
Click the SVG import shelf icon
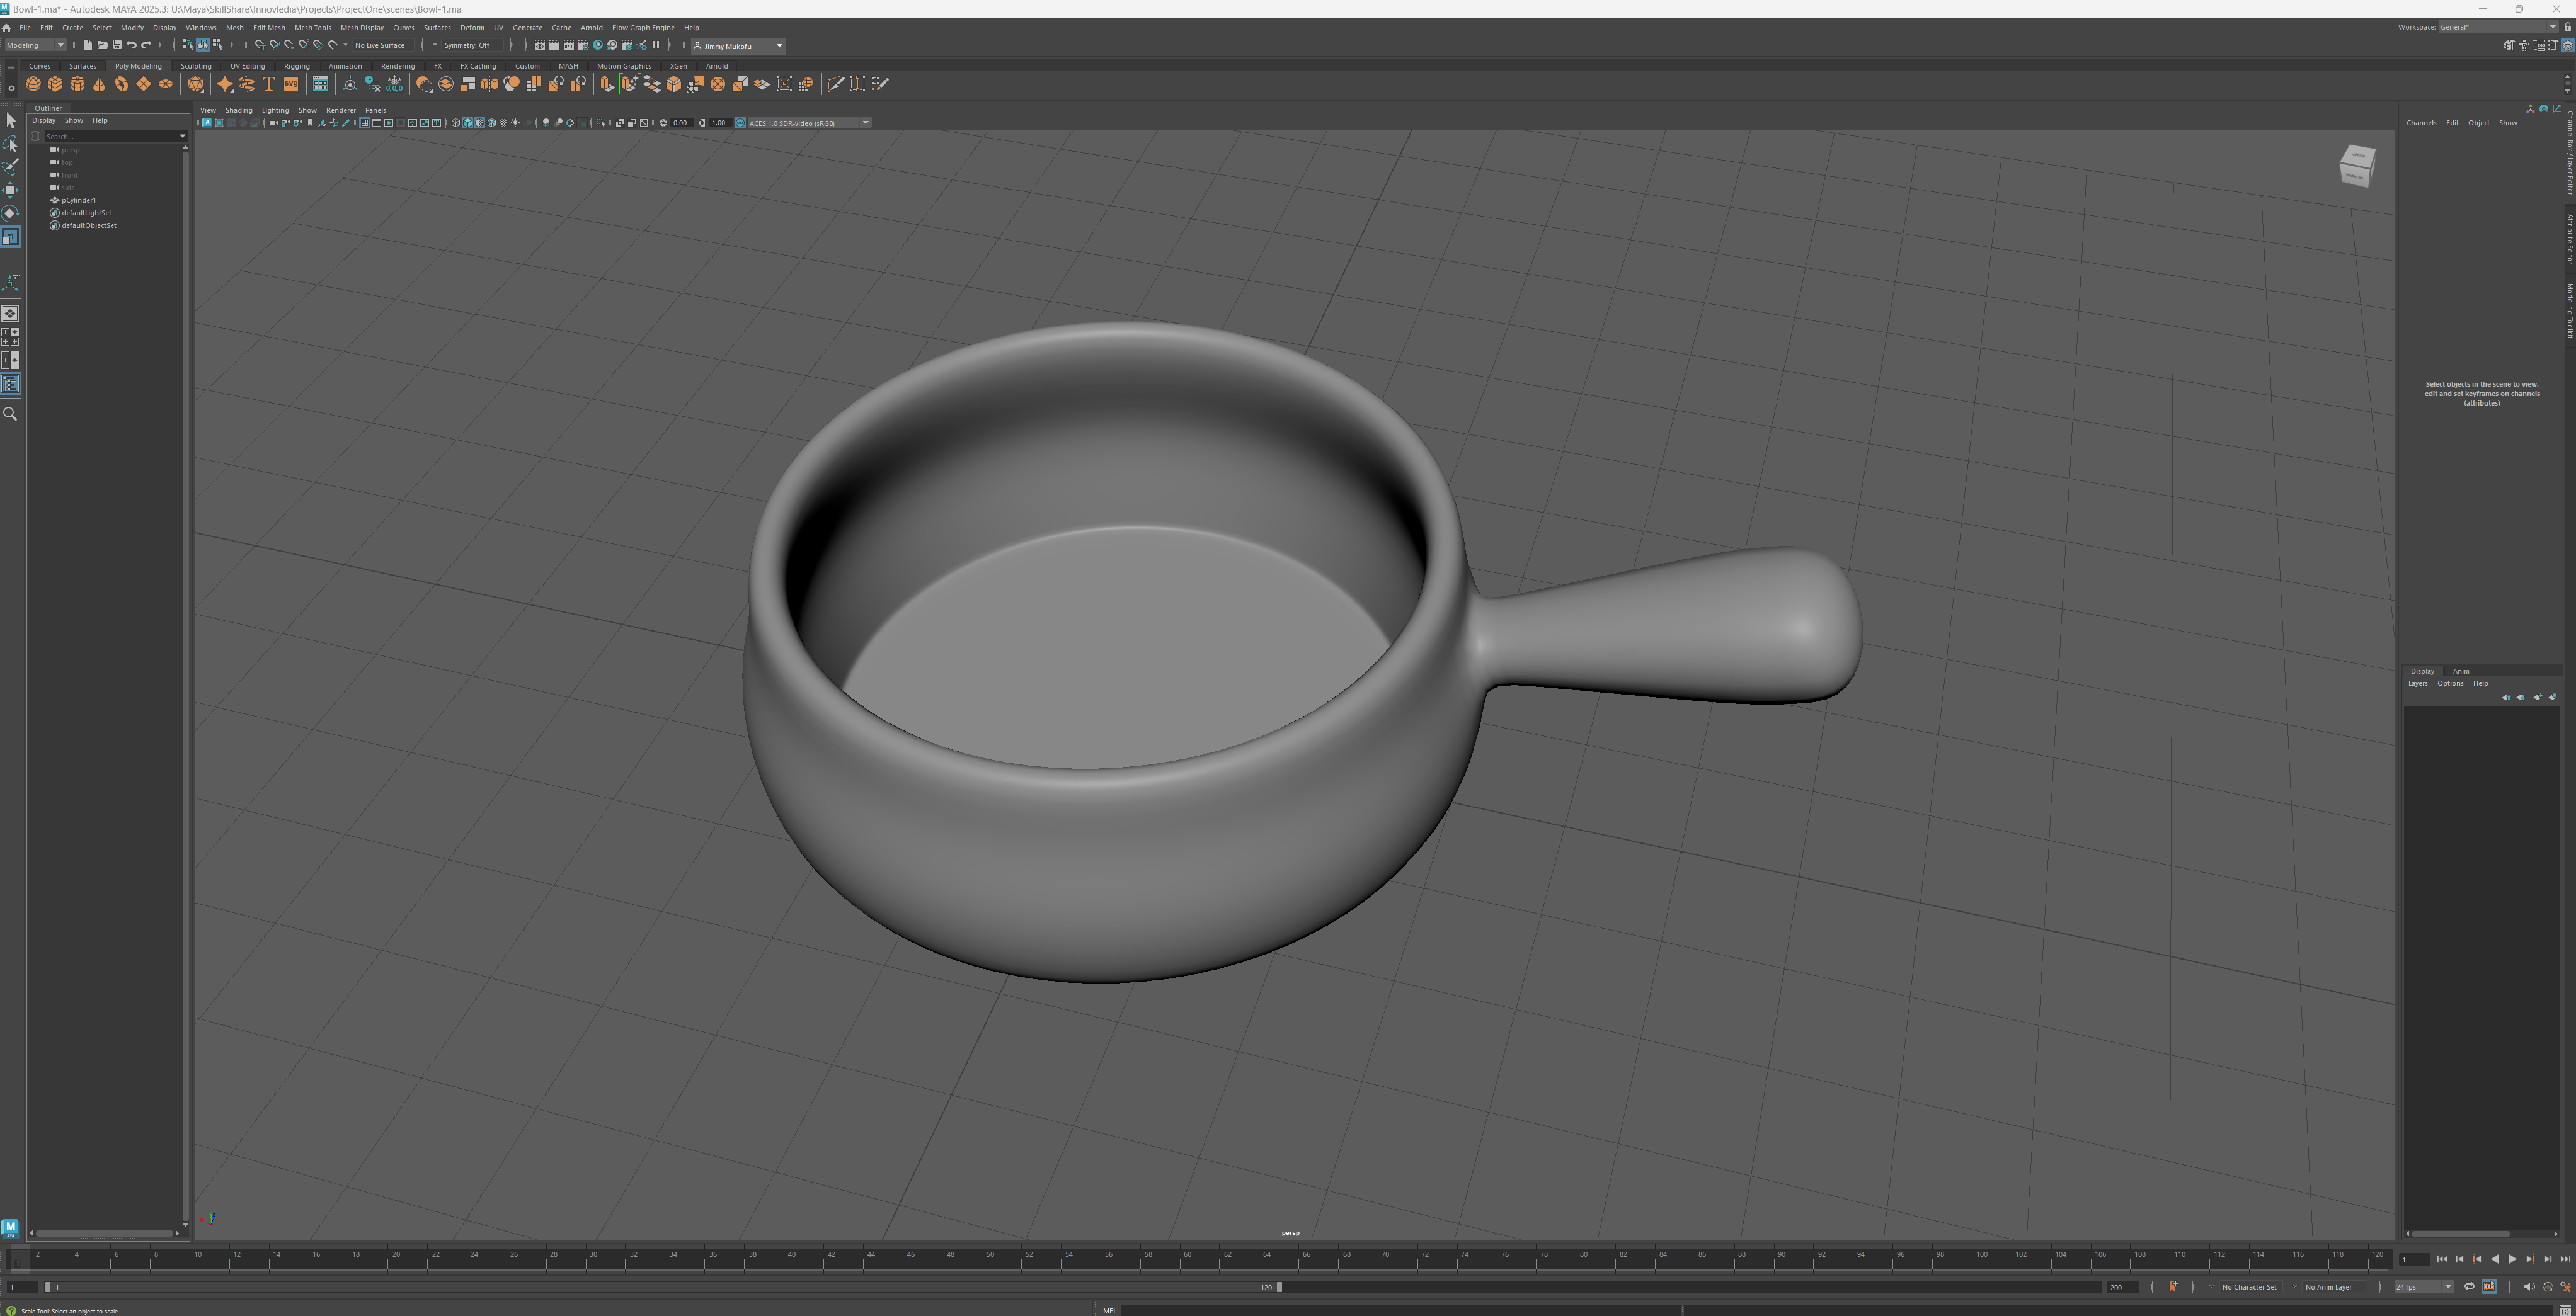[291, 84]
